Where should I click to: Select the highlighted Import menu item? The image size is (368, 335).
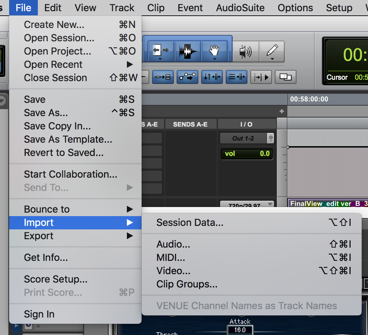click(x=75, y=223)
